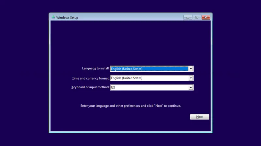Screen dimensions: 261x146
Task: Expand the Keyboard or input method dropdown arrow
Action: pyautogui.click(x=191, y=88)
